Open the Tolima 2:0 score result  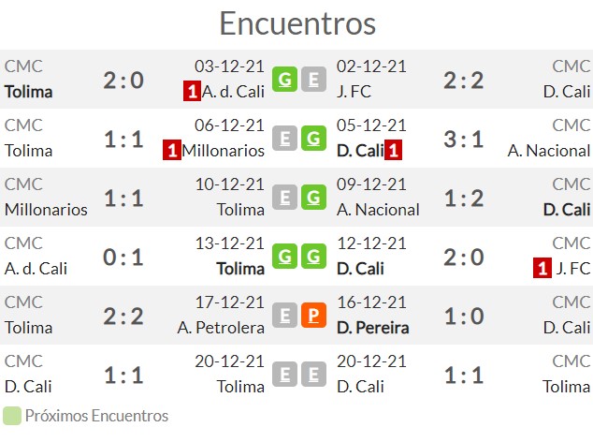point(123,81)
